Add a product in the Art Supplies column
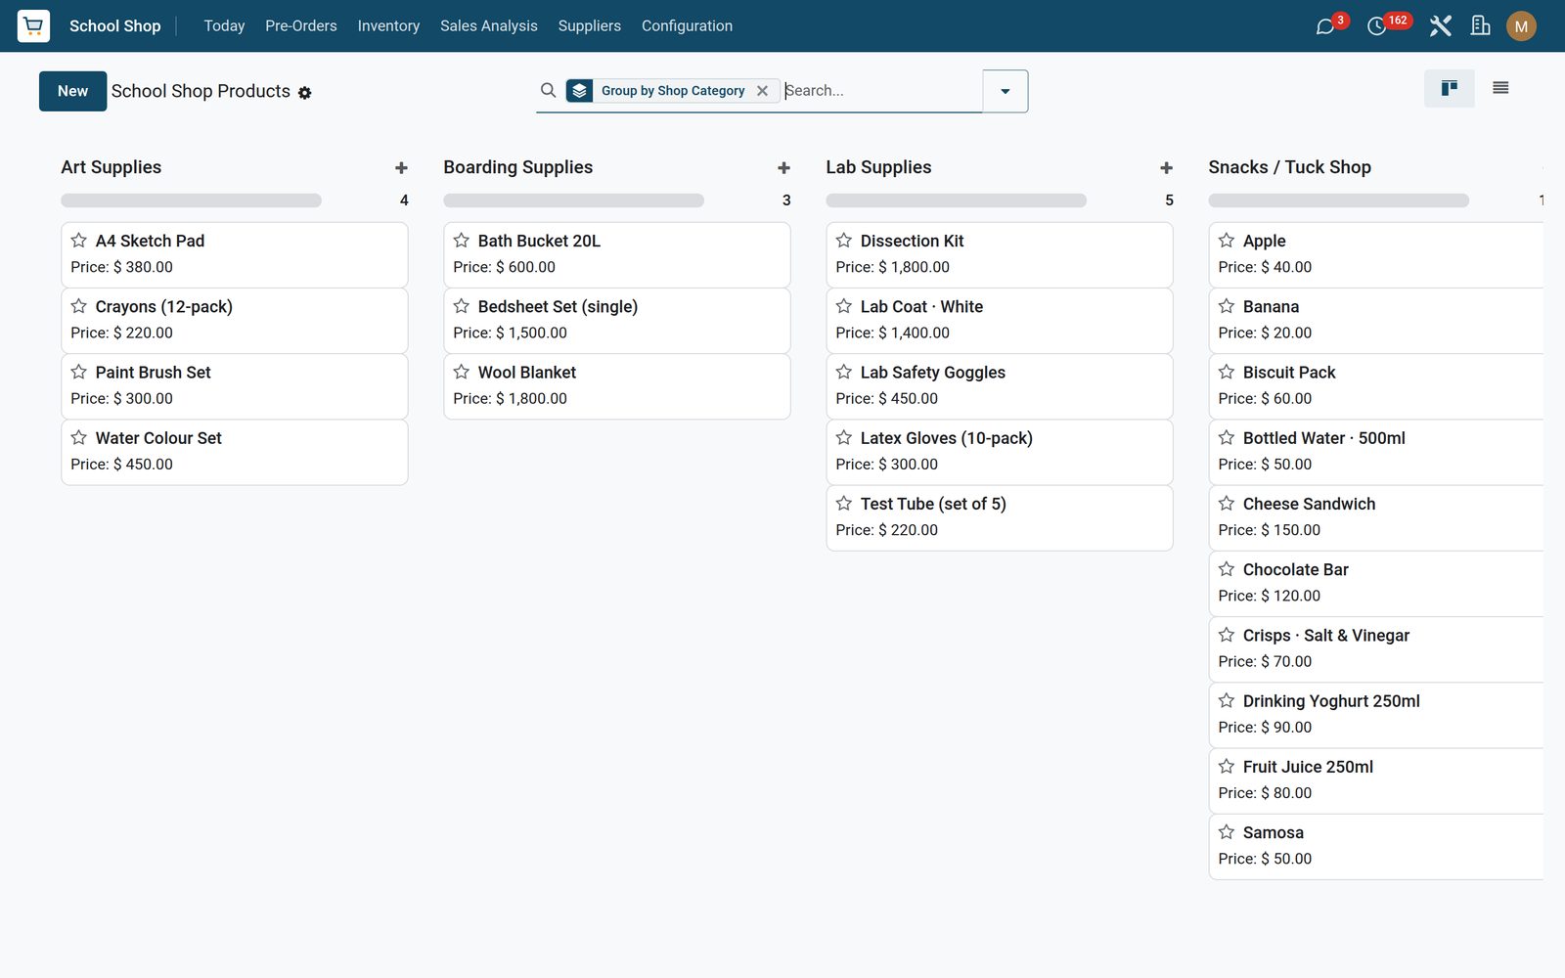 click(x=401, y=168)
